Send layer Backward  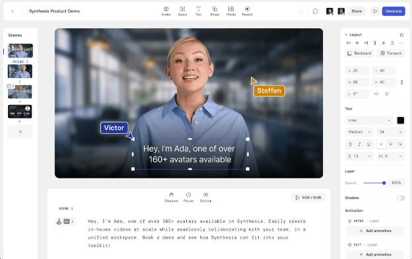[x=359, y=54]
